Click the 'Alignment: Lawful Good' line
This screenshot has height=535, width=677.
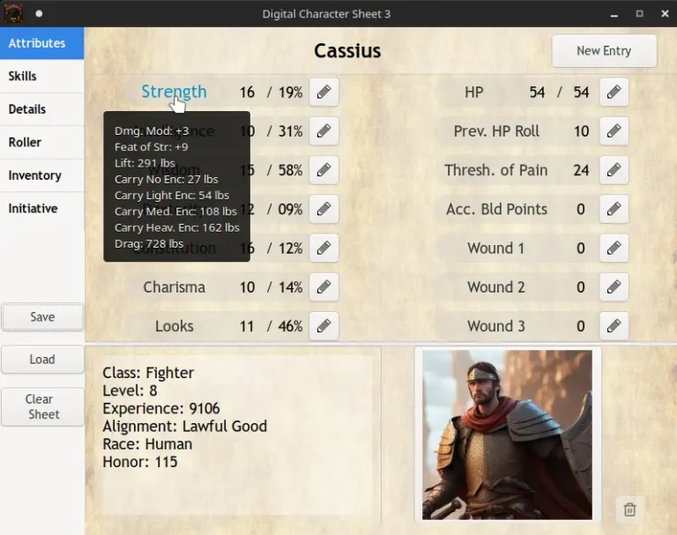point(185,427)
